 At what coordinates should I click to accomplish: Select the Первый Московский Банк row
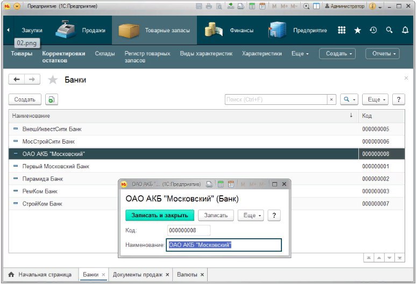(x=207, y=166)
